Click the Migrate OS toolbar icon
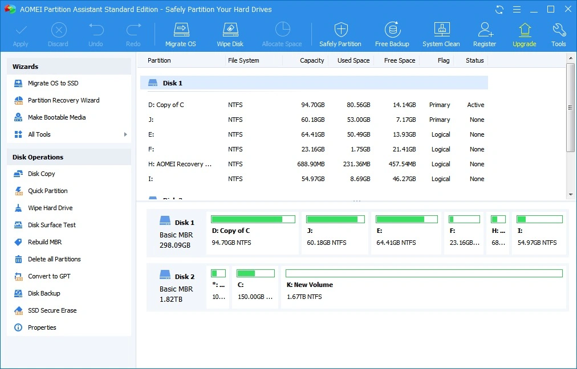Screen dimensions: 577x369 [181, 35]
